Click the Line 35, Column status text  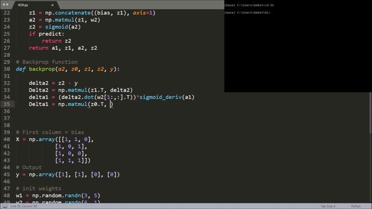click(x=24, y=207)
